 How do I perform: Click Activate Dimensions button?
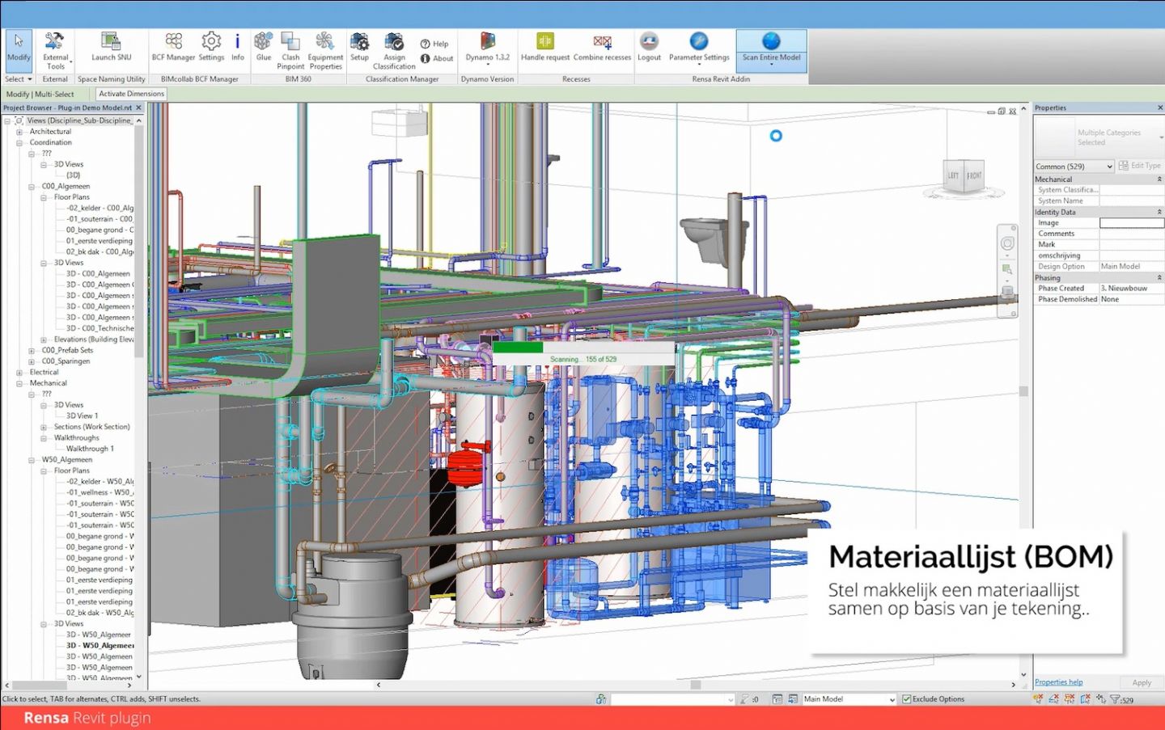tap(131, 94)
